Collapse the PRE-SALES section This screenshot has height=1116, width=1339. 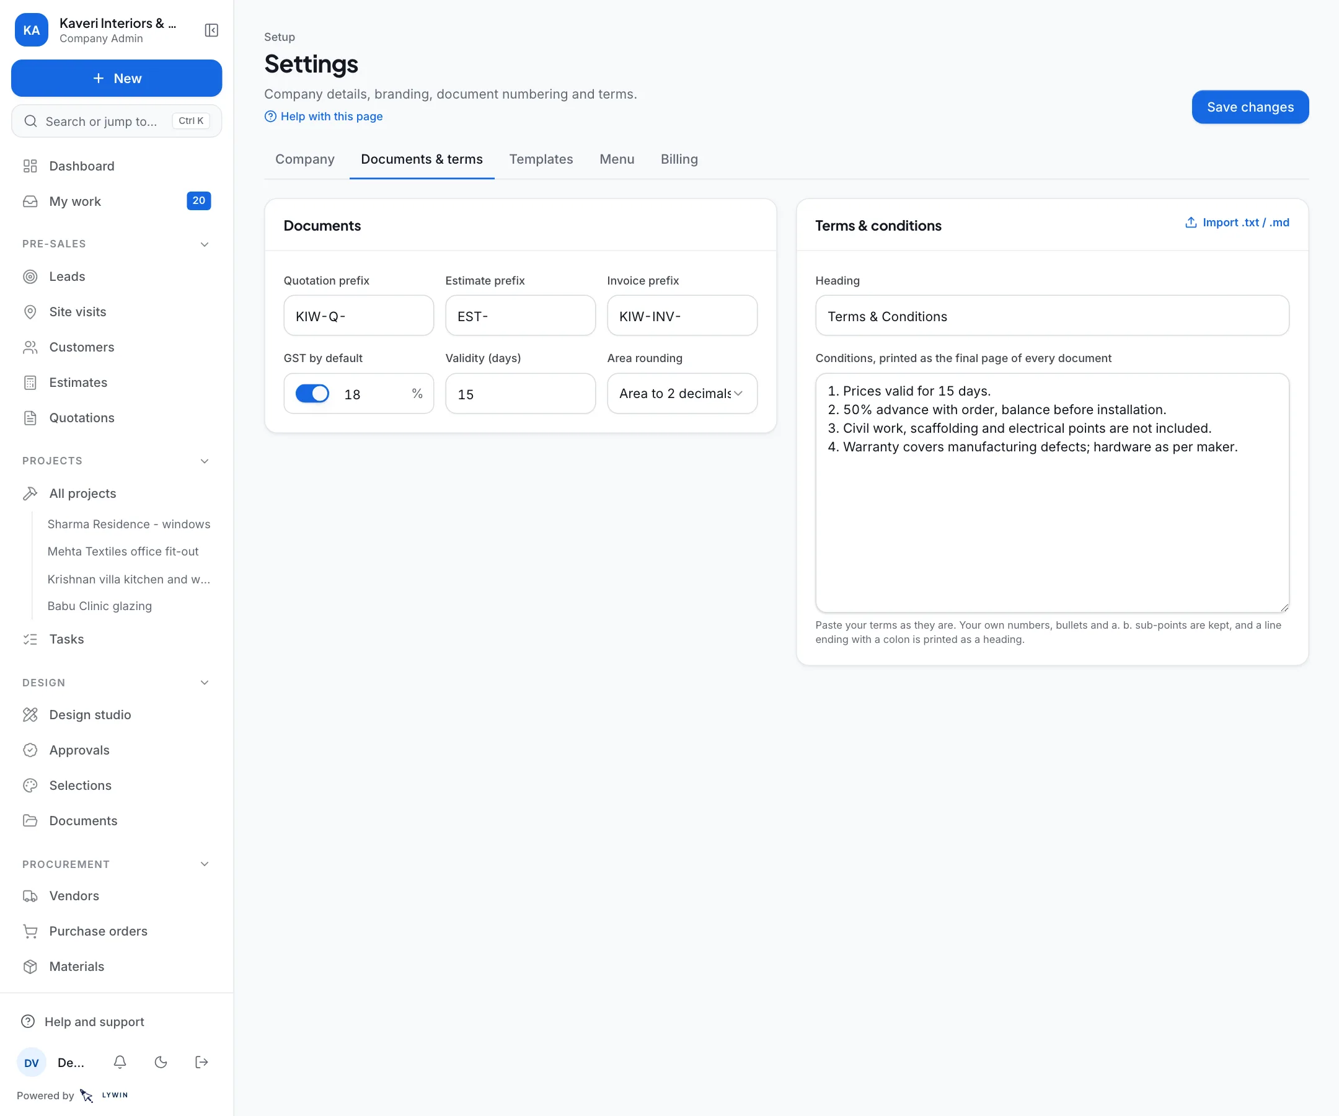point(205,244)
